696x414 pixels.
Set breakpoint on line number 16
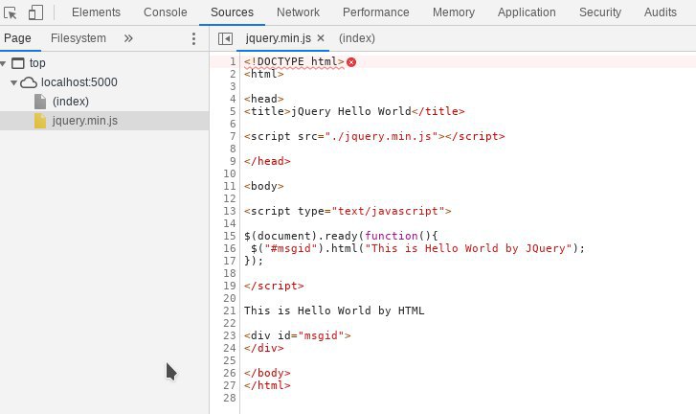[230, 248]
